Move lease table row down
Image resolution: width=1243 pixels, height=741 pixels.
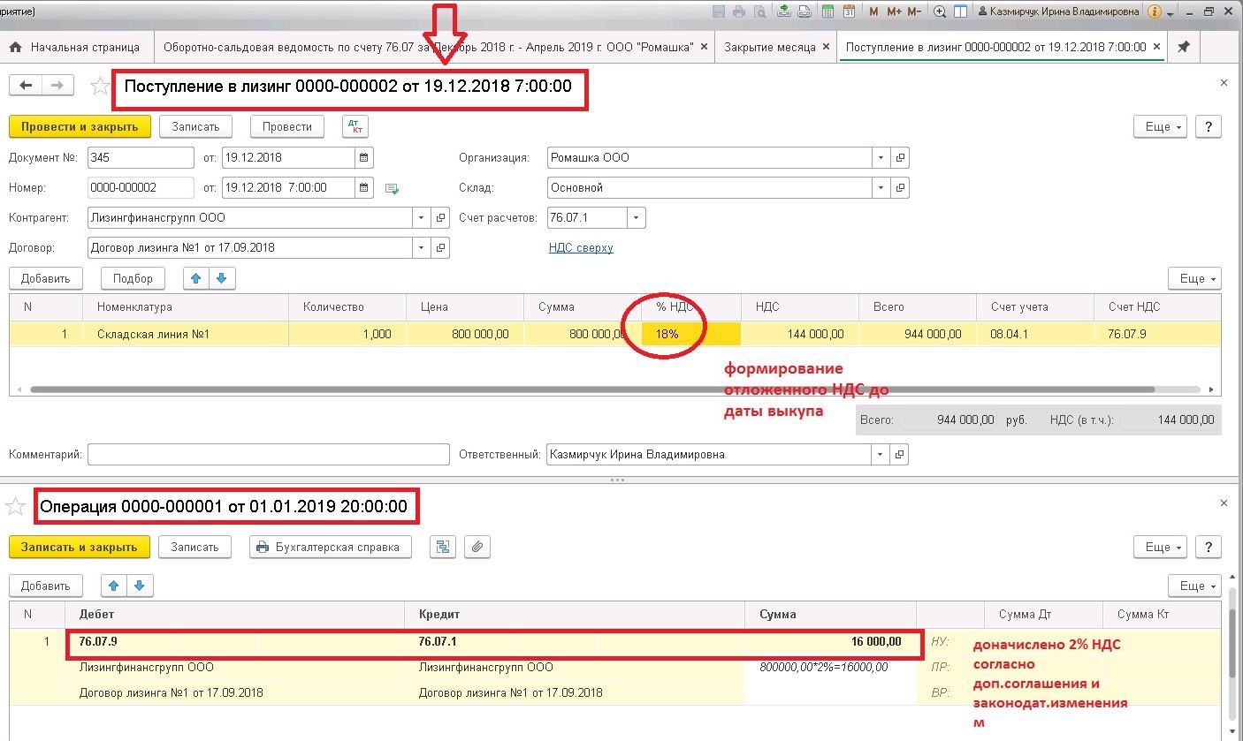coord(222,278)
